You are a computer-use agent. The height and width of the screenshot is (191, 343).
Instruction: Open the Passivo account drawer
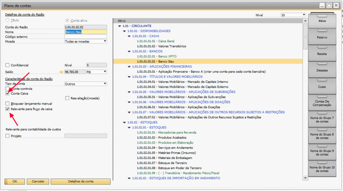tap(322, 37)
